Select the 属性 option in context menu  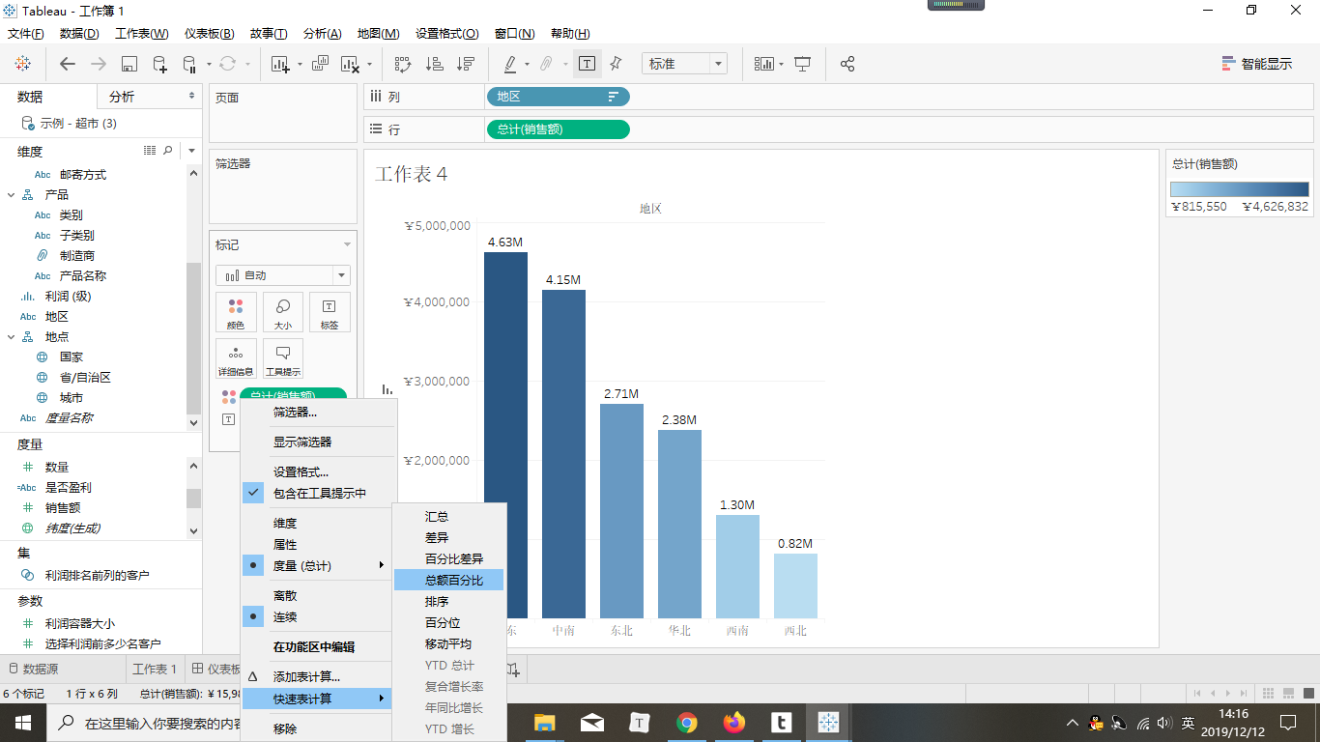(x=318, y=545)
